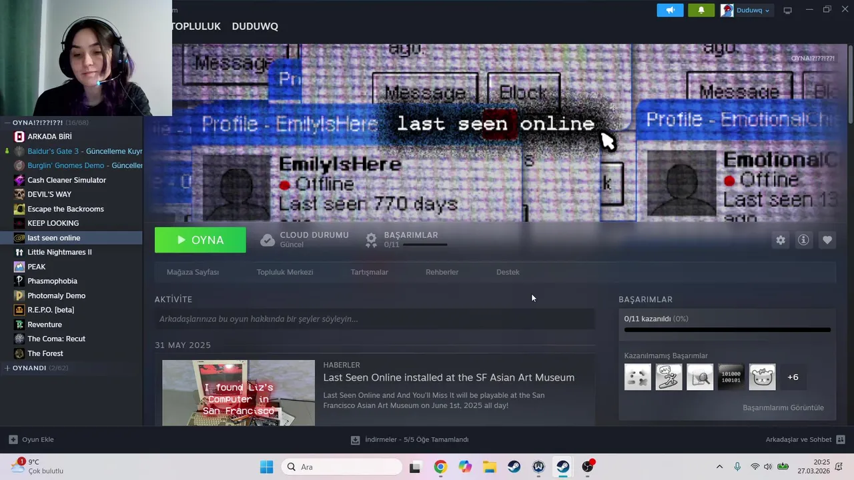Screen dimensions: 854x480
Task: Click 31 MAY 2025 date heading
Action: pyautogui.click(x=183, y=345)
